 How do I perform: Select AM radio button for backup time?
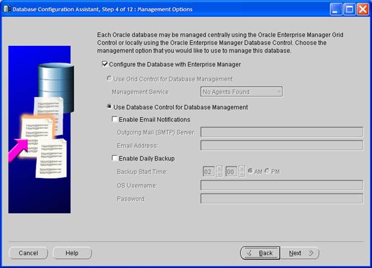click(250, 171)
